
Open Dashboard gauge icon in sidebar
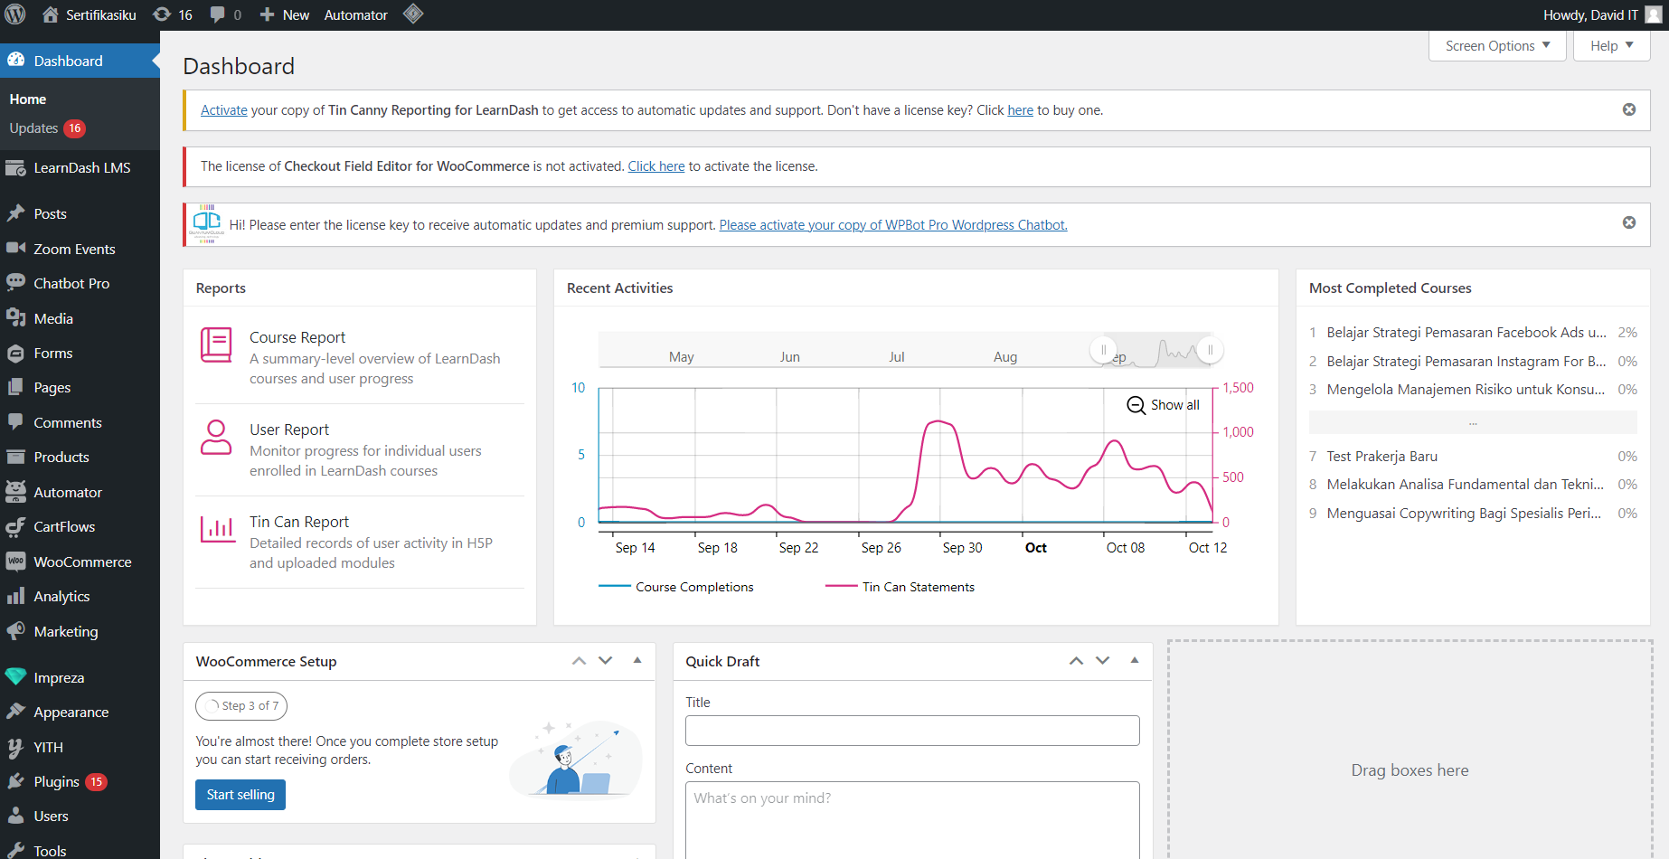[16, 61]
